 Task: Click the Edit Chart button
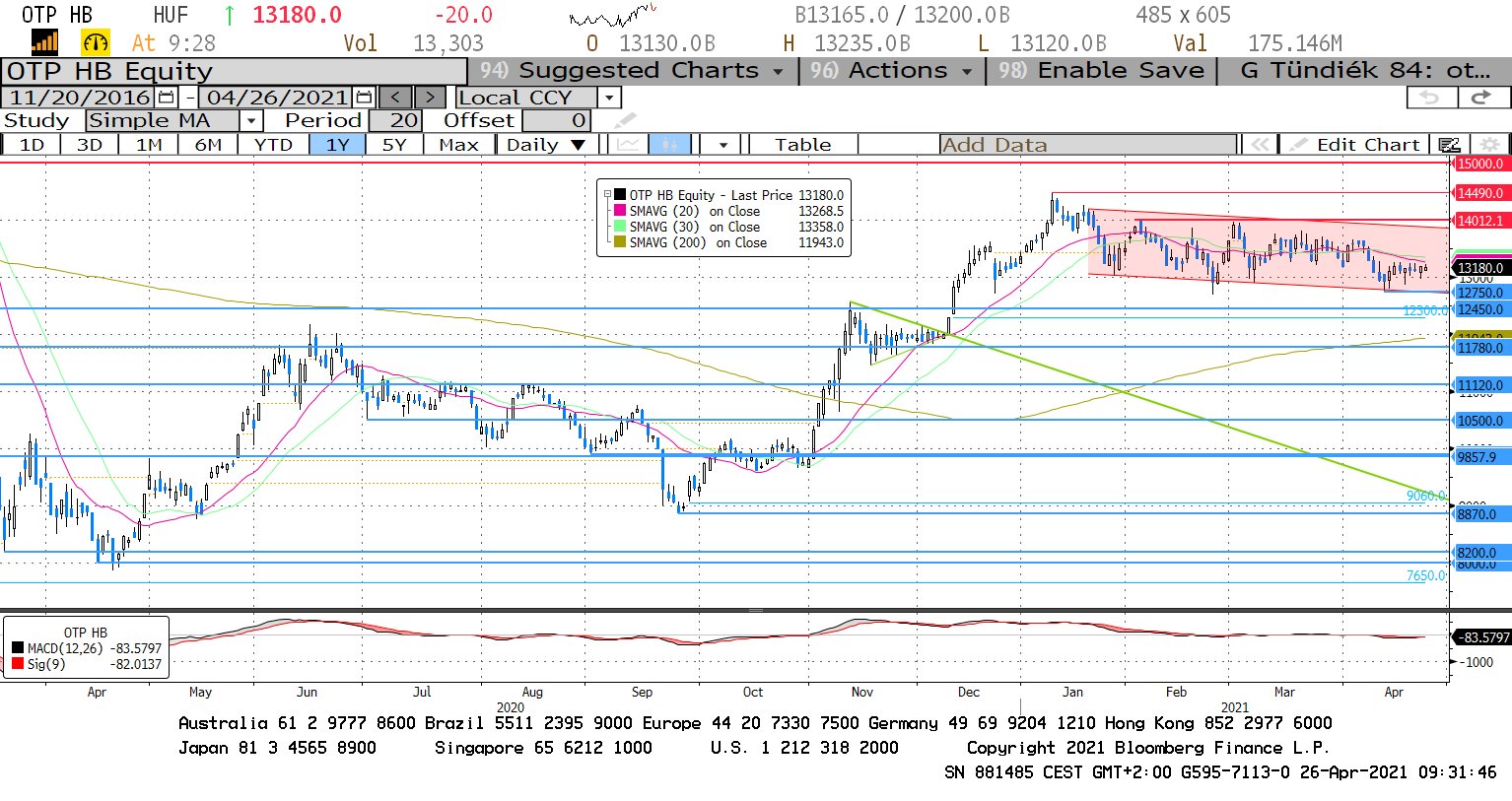coord(1356,145)
